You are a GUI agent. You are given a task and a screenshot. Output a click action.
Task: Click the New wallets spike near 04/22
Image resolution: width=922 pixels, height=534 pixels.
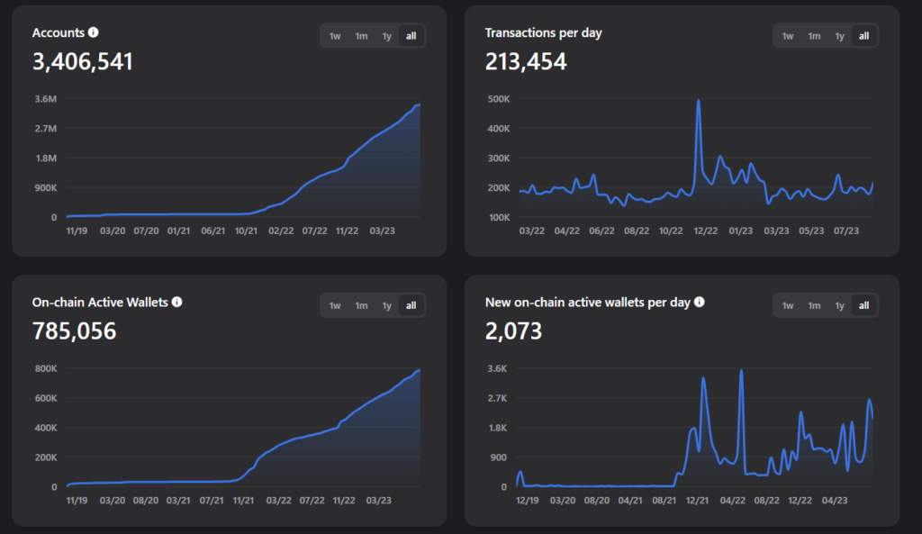[x=741, y=370]
